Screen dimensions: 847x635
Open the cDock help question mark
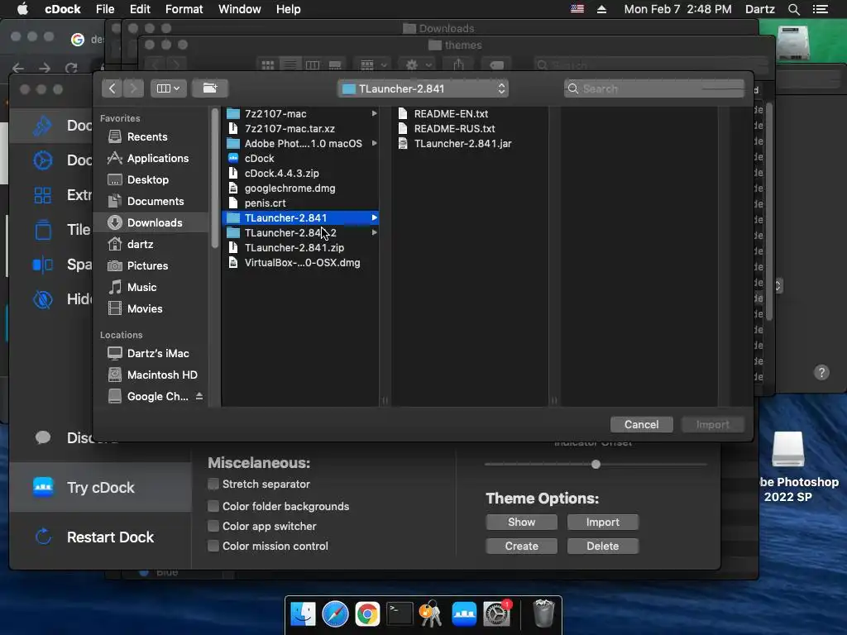[821, 373]
